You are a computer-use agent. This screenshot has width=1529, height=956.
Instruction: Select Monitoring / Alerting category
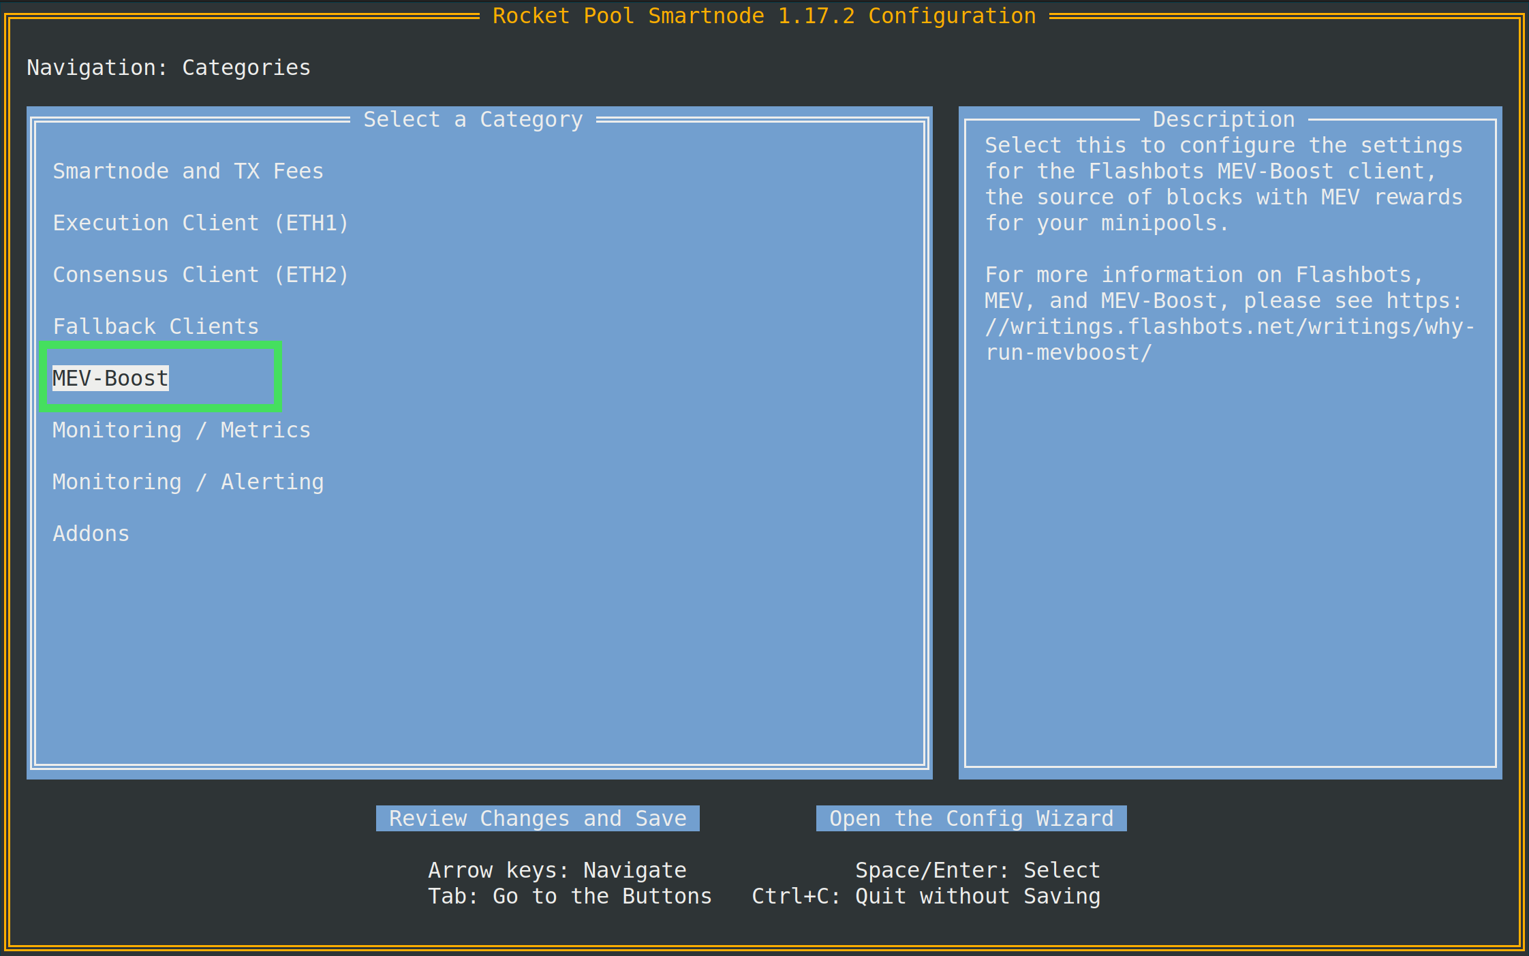(x=188, y=482)
